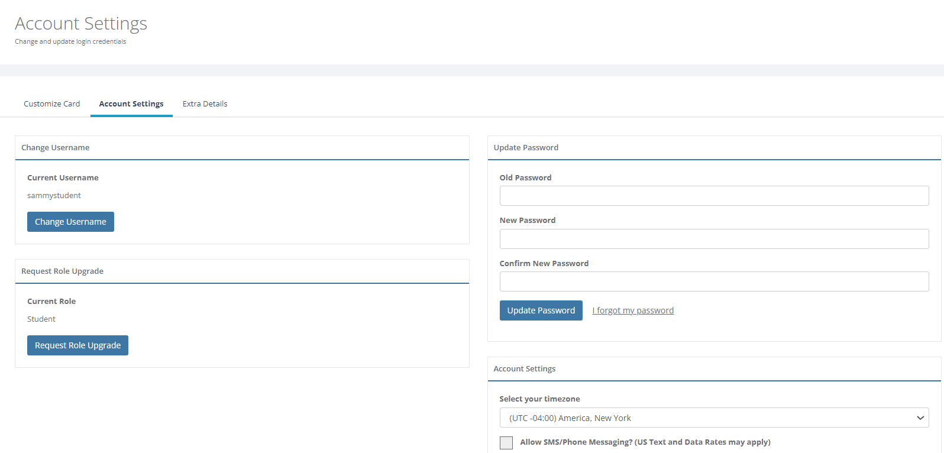This screenshot has height=453, width=944.
Task: Follow the 'I forgot my password' link
Action: pos(633,310)
